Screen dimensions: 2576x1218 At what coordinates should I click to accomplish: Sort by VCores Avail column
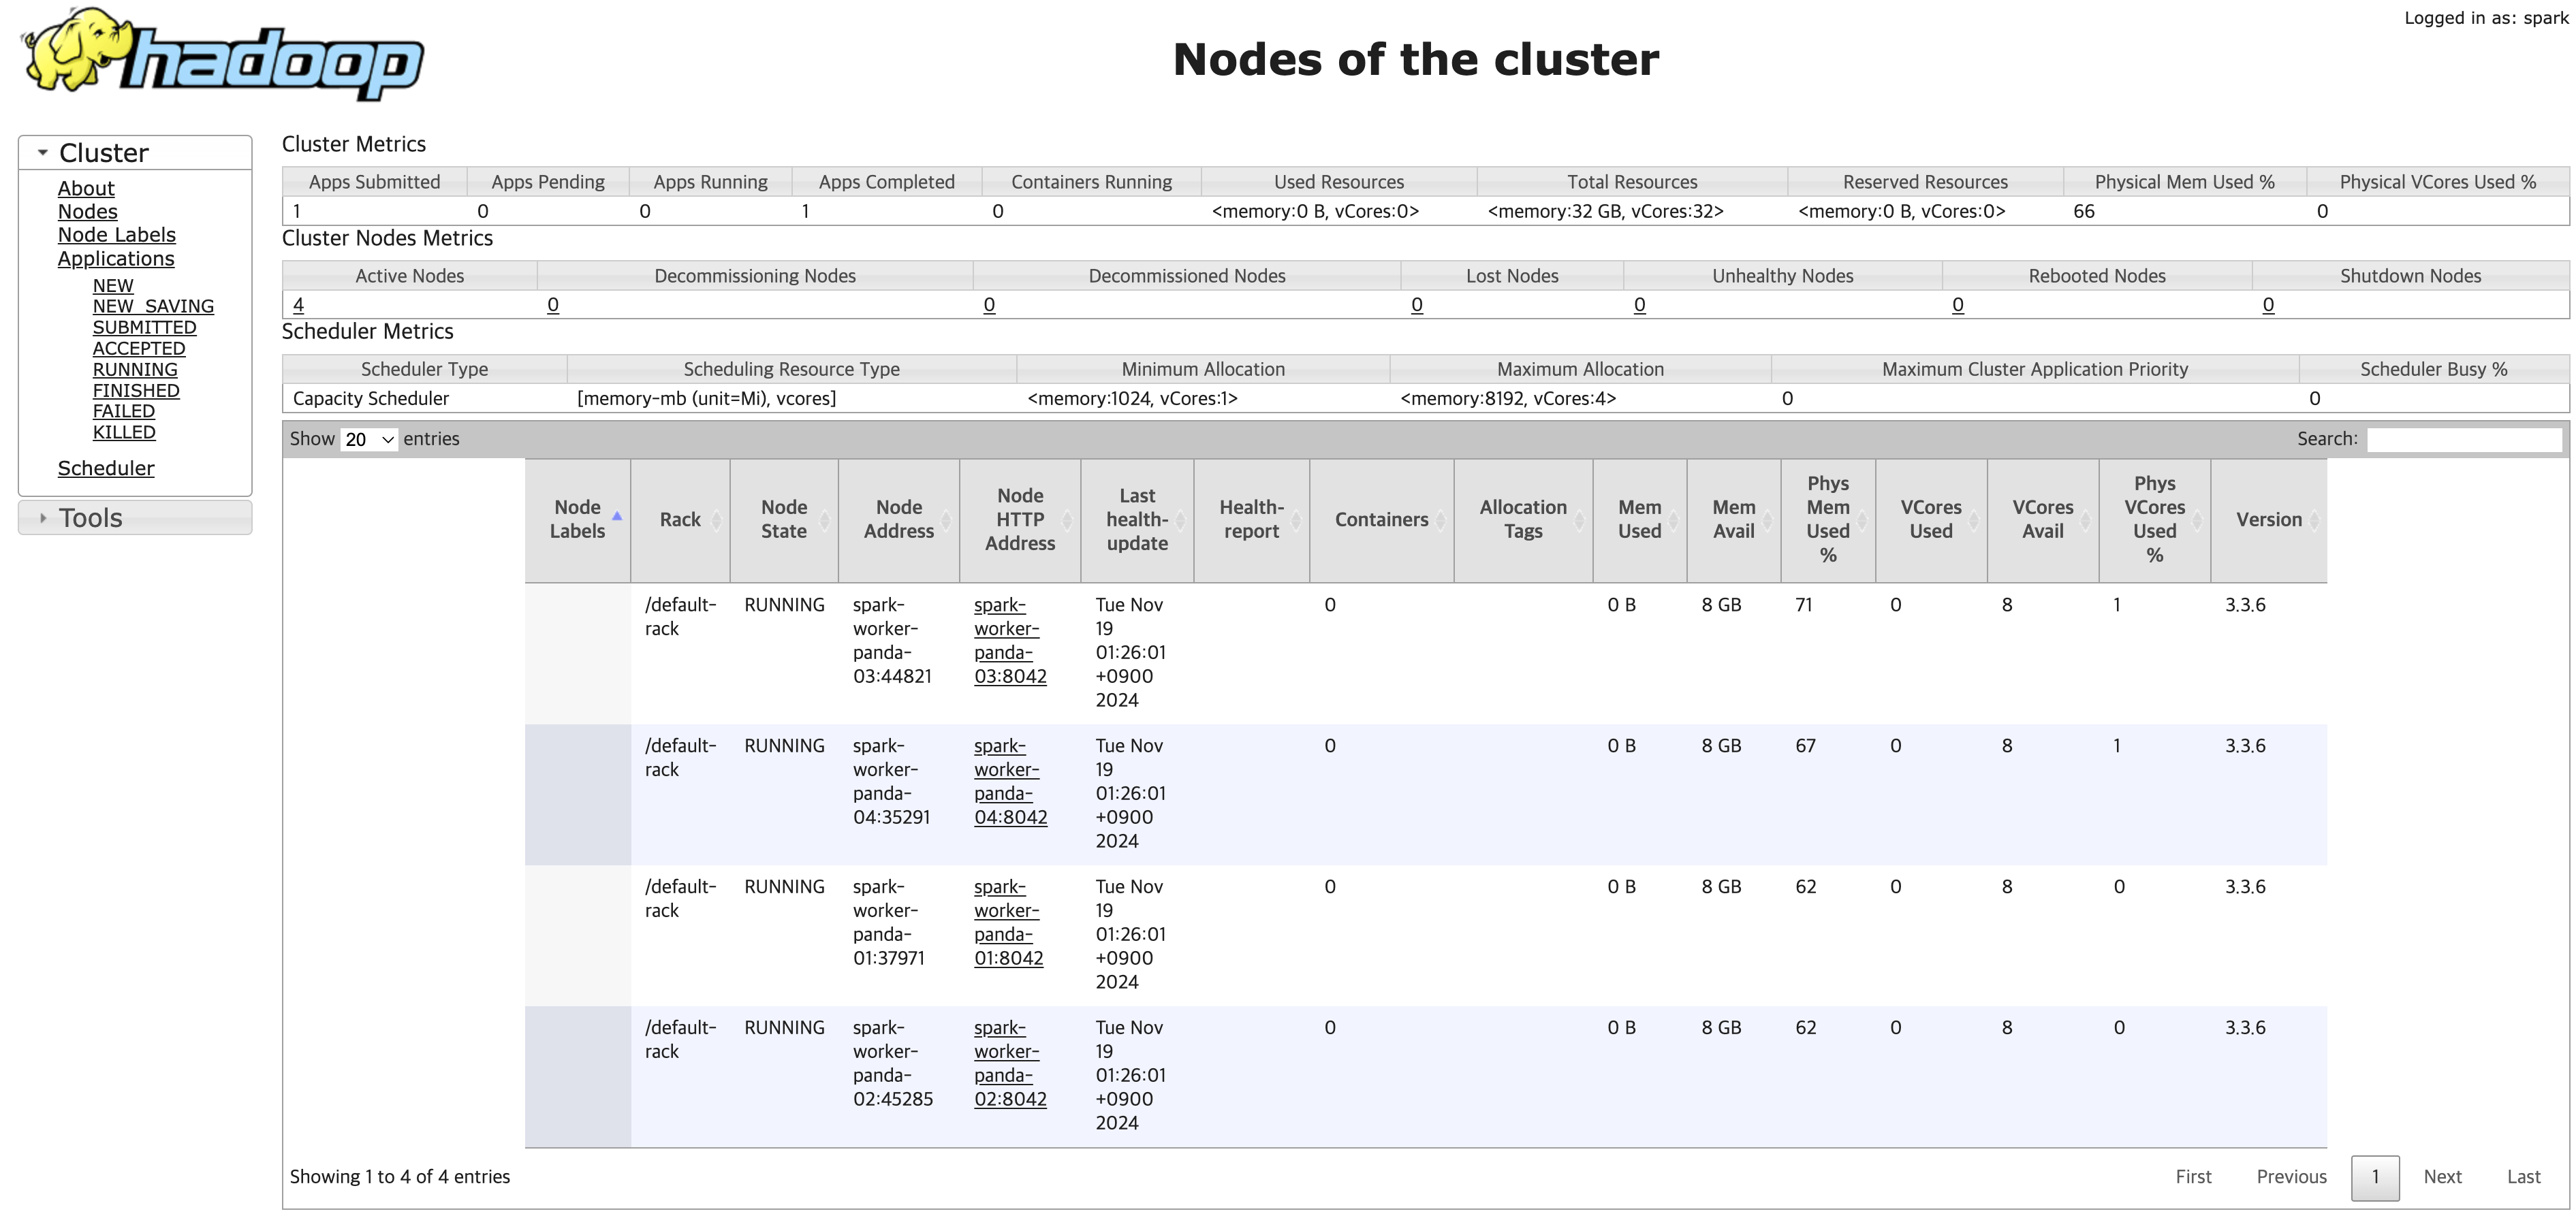[2043, 519]
